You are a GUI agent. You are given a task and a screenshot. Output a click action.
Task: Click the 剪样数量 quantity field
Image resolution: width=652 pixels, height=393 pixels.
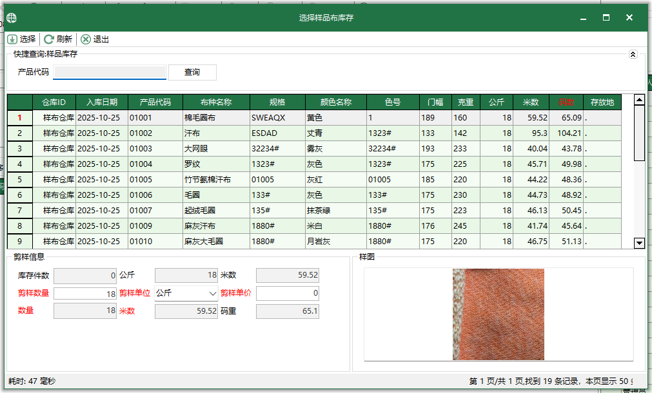point(84,293)
